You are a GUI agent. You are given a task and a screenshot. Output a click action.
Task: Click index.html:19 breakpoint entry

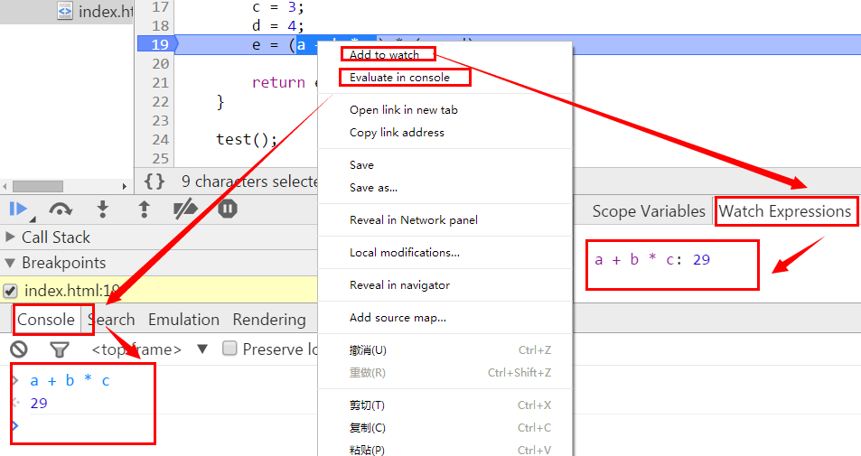click(72, 290)
